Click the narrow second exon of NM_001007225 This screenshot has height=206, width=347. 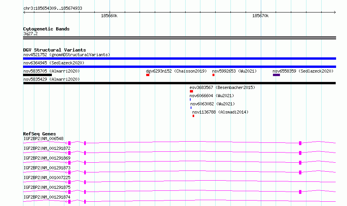(85, 182)
